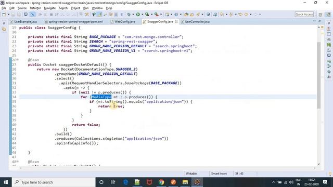
Task: Open the Window menu
Action: tap(97, 8)
